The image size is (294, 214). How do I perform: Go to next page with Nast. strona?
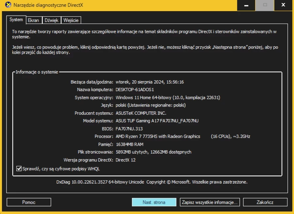point(154,202)
